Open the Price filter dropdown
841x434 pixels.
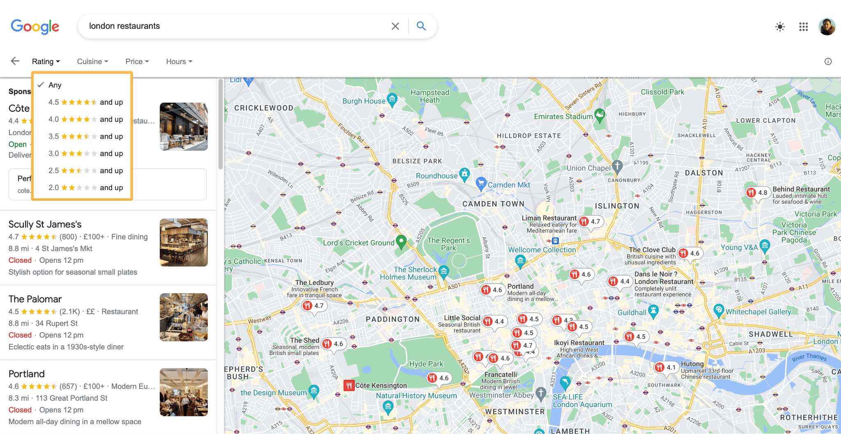point(137,61)
